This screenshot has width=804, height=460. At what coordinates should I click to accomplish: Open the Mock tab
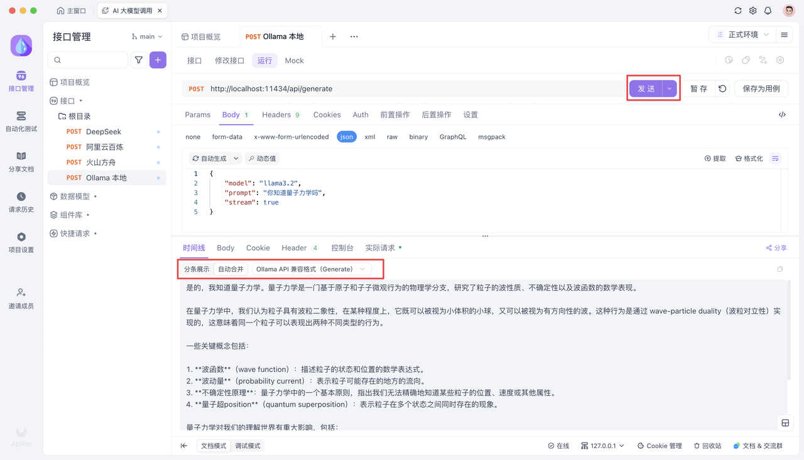click(294, 61)
